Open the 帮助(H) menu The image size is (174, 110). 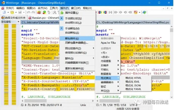87,8
